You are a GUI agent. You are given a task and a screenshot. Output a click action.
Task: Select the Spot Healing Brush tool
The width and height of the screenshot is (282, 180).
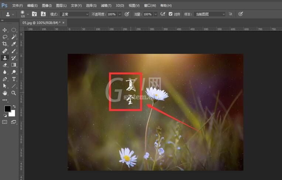click(x=5, y=51)
